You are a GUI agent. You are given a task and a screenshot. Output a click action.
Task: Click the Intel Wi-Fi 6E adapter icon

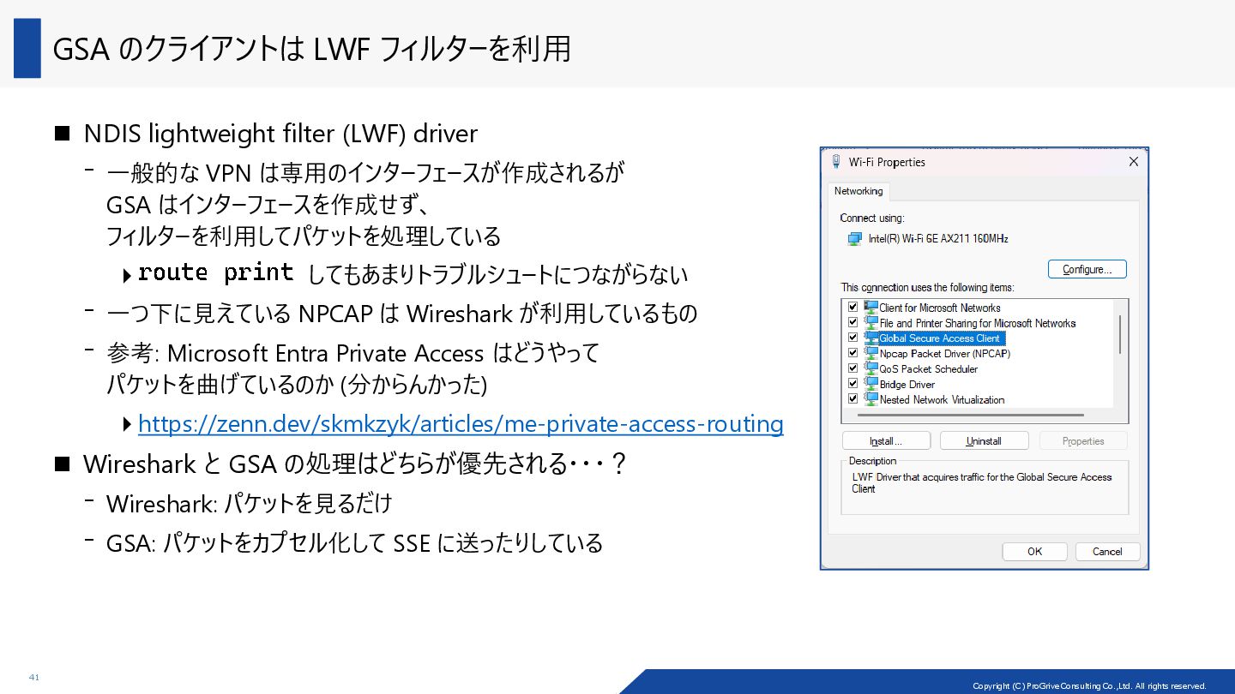click(x=854, y=238)
